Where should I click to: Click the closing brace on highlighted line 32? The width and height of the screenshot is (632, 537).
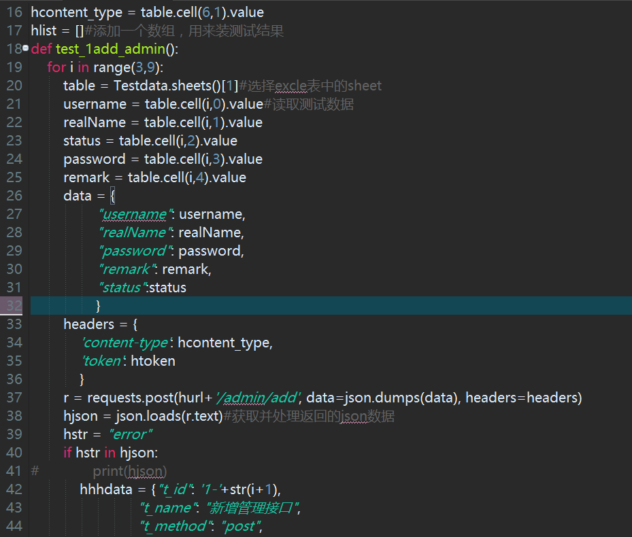98,306
